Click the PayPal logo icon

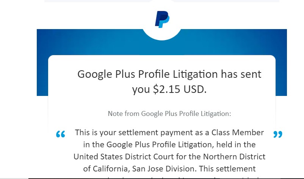162,19
